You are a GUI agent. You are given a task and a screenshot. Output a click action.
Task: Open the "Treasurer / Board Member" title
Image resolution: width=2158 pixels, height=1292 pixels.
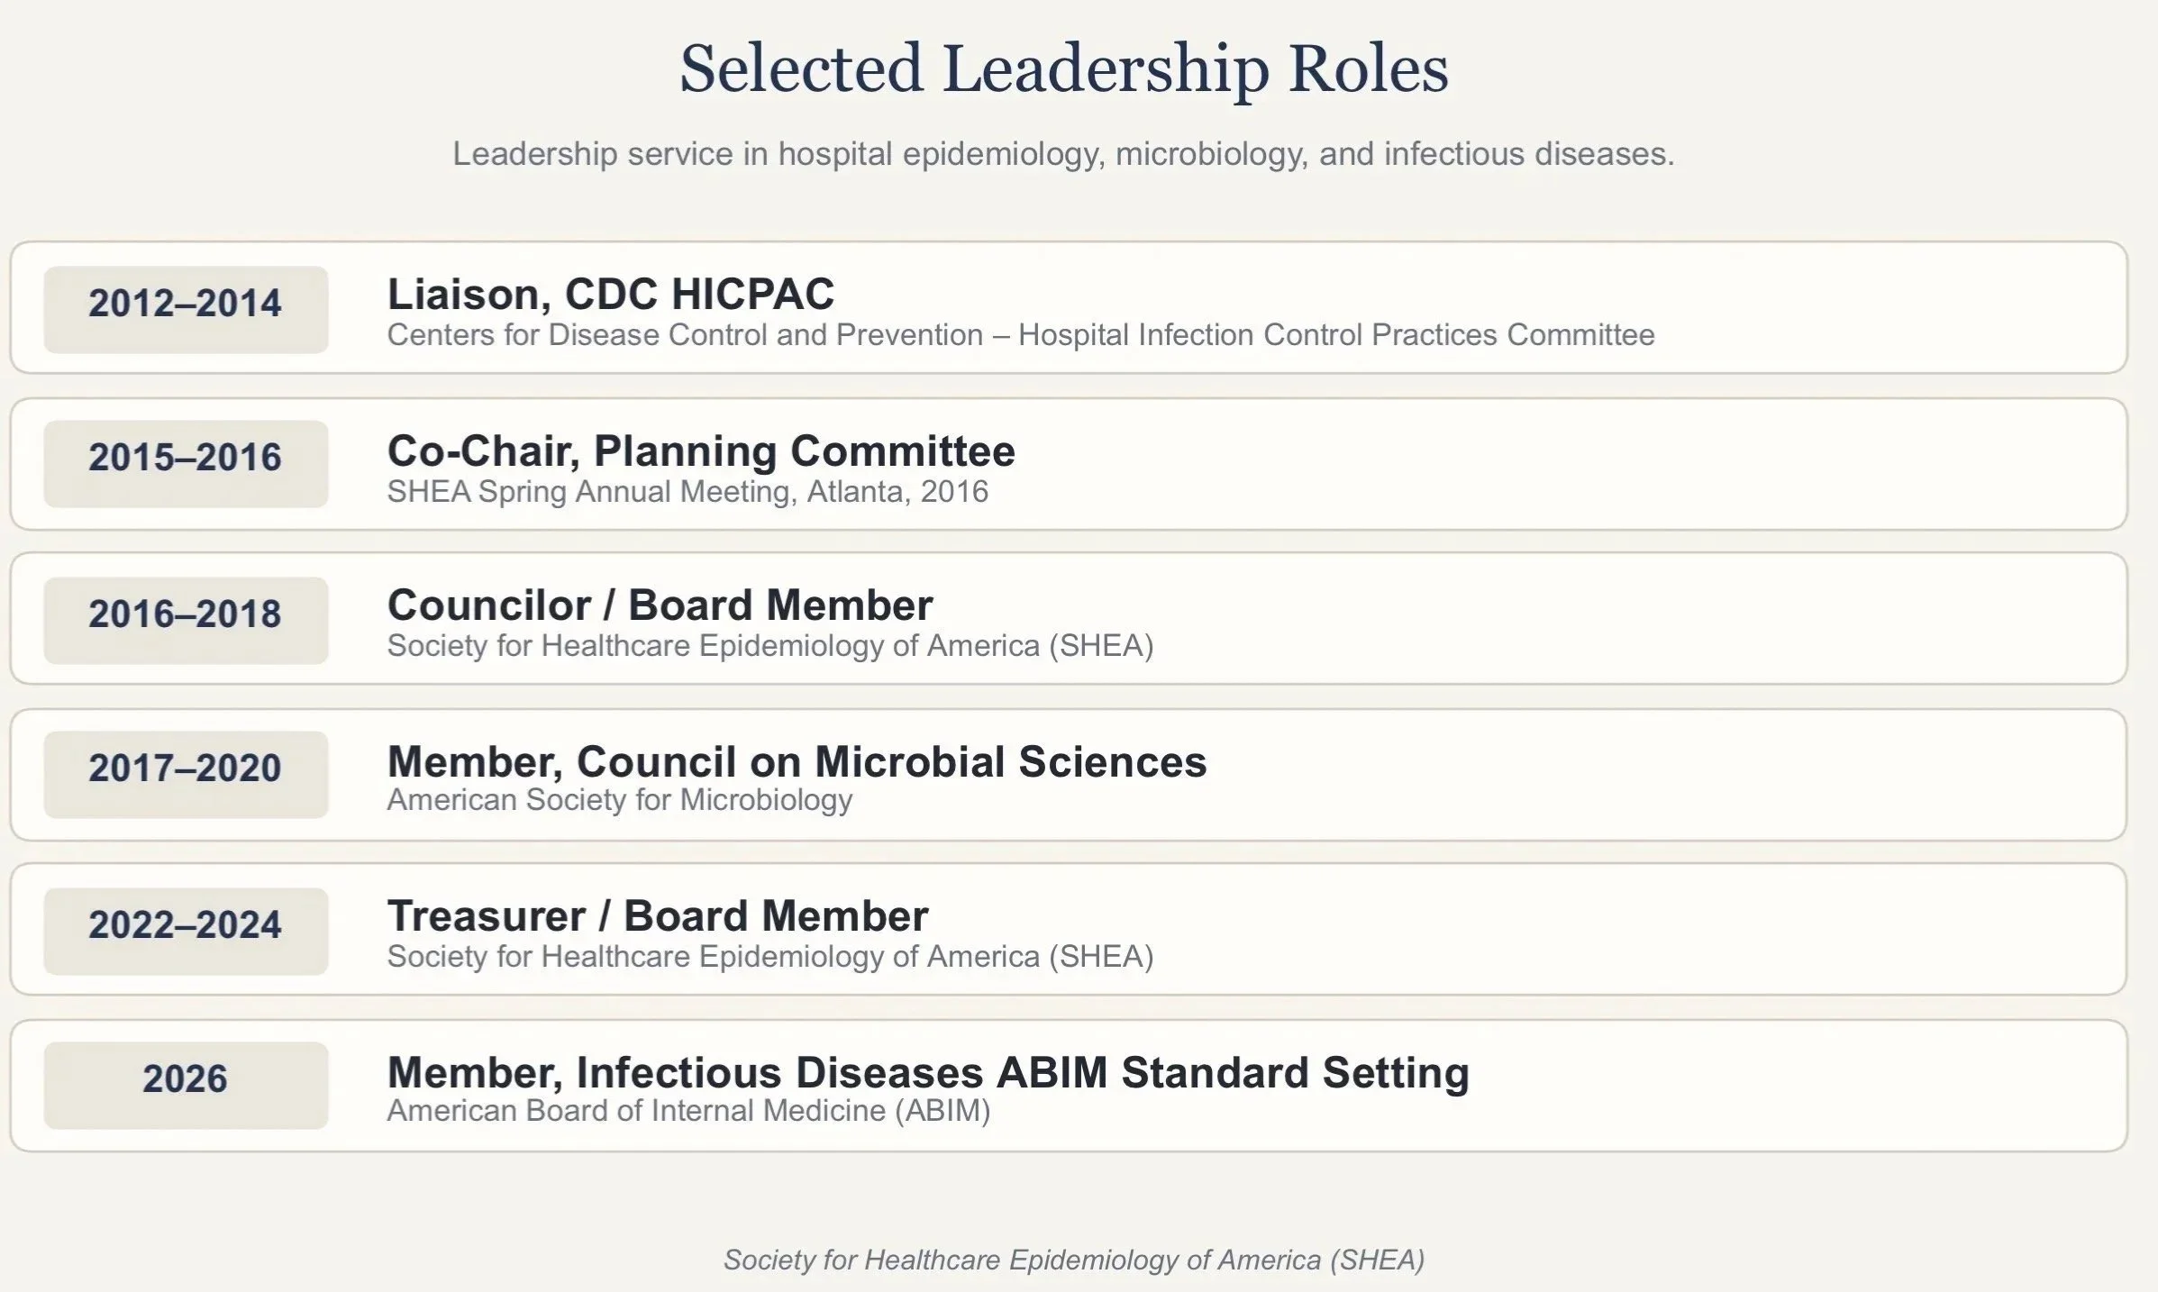tap(657, 915)
